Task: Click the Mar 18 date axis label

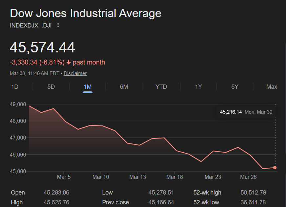Action: coord(174,177)
